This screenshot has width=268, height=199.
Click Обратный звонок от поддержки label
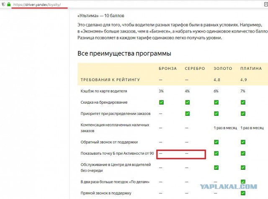point(109,142)
